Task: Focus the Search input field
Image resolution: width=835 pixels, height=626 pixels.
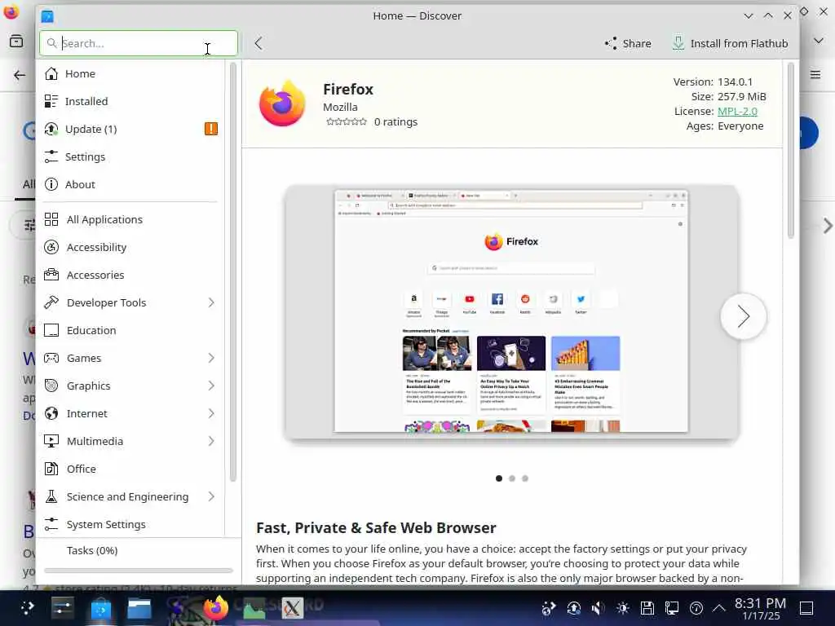Action: click(x=139, y=43)
